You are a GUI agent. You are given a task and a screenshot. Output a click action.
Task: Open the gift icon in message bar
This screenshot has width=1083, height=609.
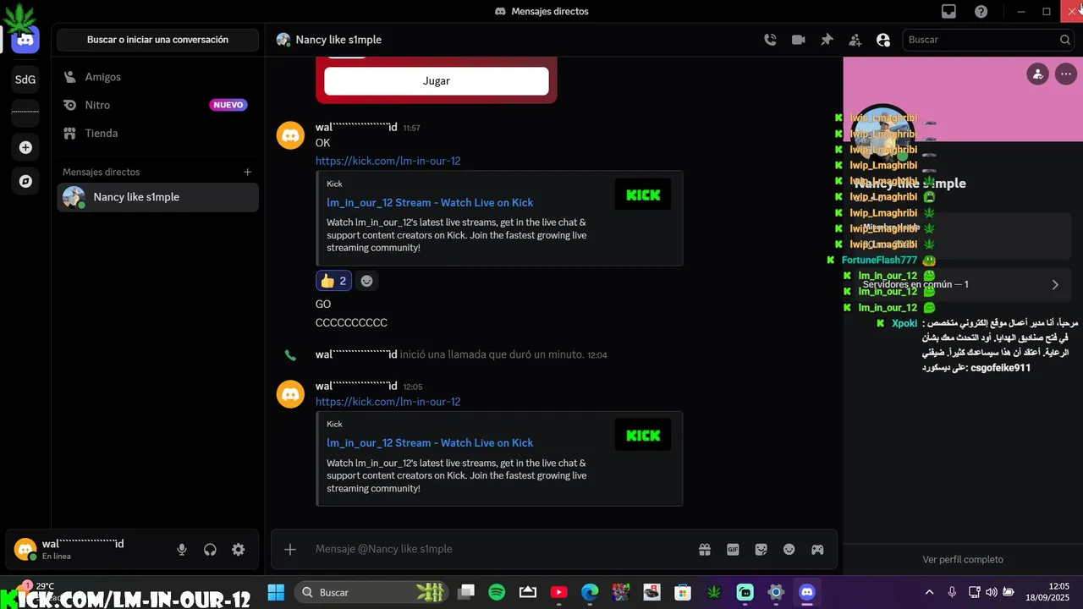(x=704, y=549)
